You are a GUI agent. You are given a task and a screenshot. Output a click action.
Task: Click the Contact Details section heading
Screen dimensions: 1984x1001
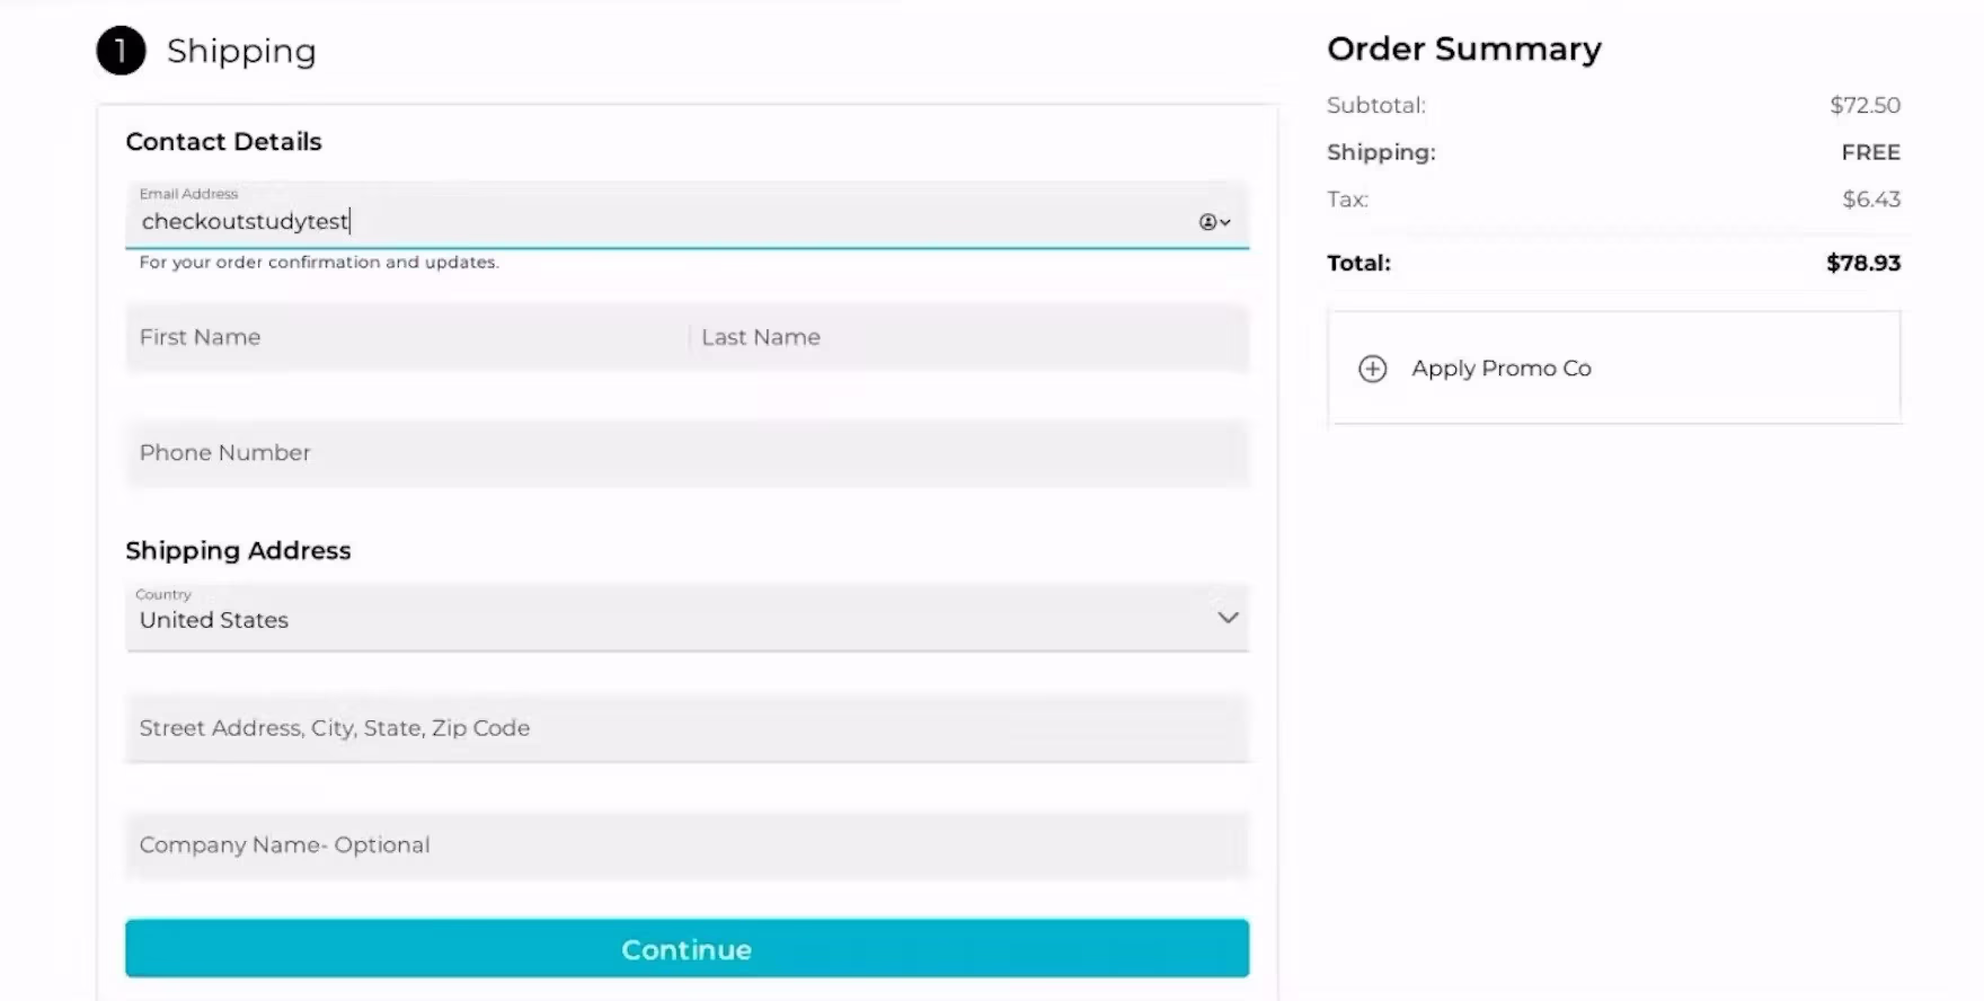[223, 141]
